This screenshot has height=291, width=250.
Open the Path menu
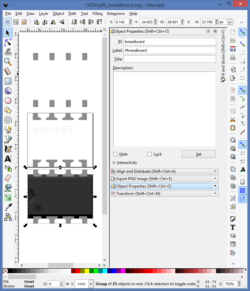[72, 14]
